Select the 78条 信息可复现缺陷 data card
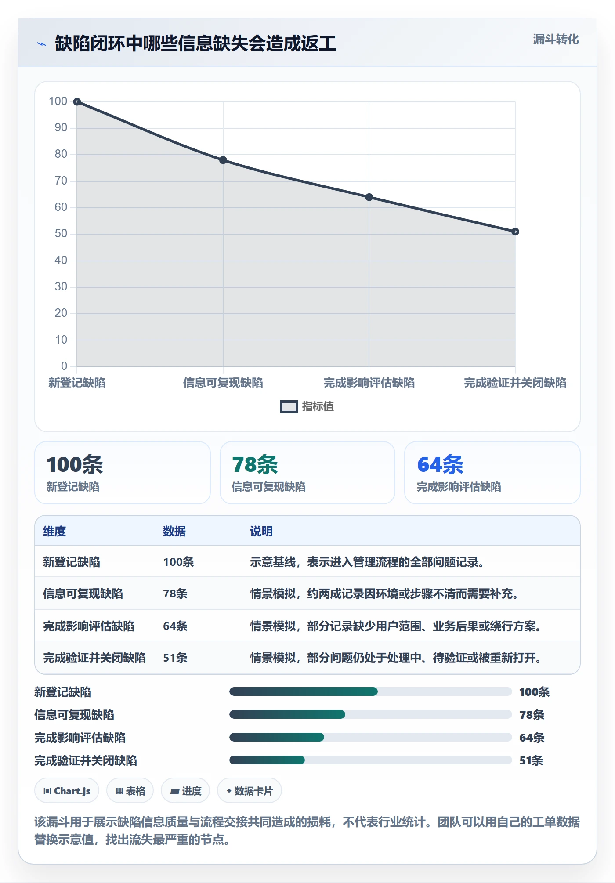Screen dimensions: 615x883 tap(307, 473)
